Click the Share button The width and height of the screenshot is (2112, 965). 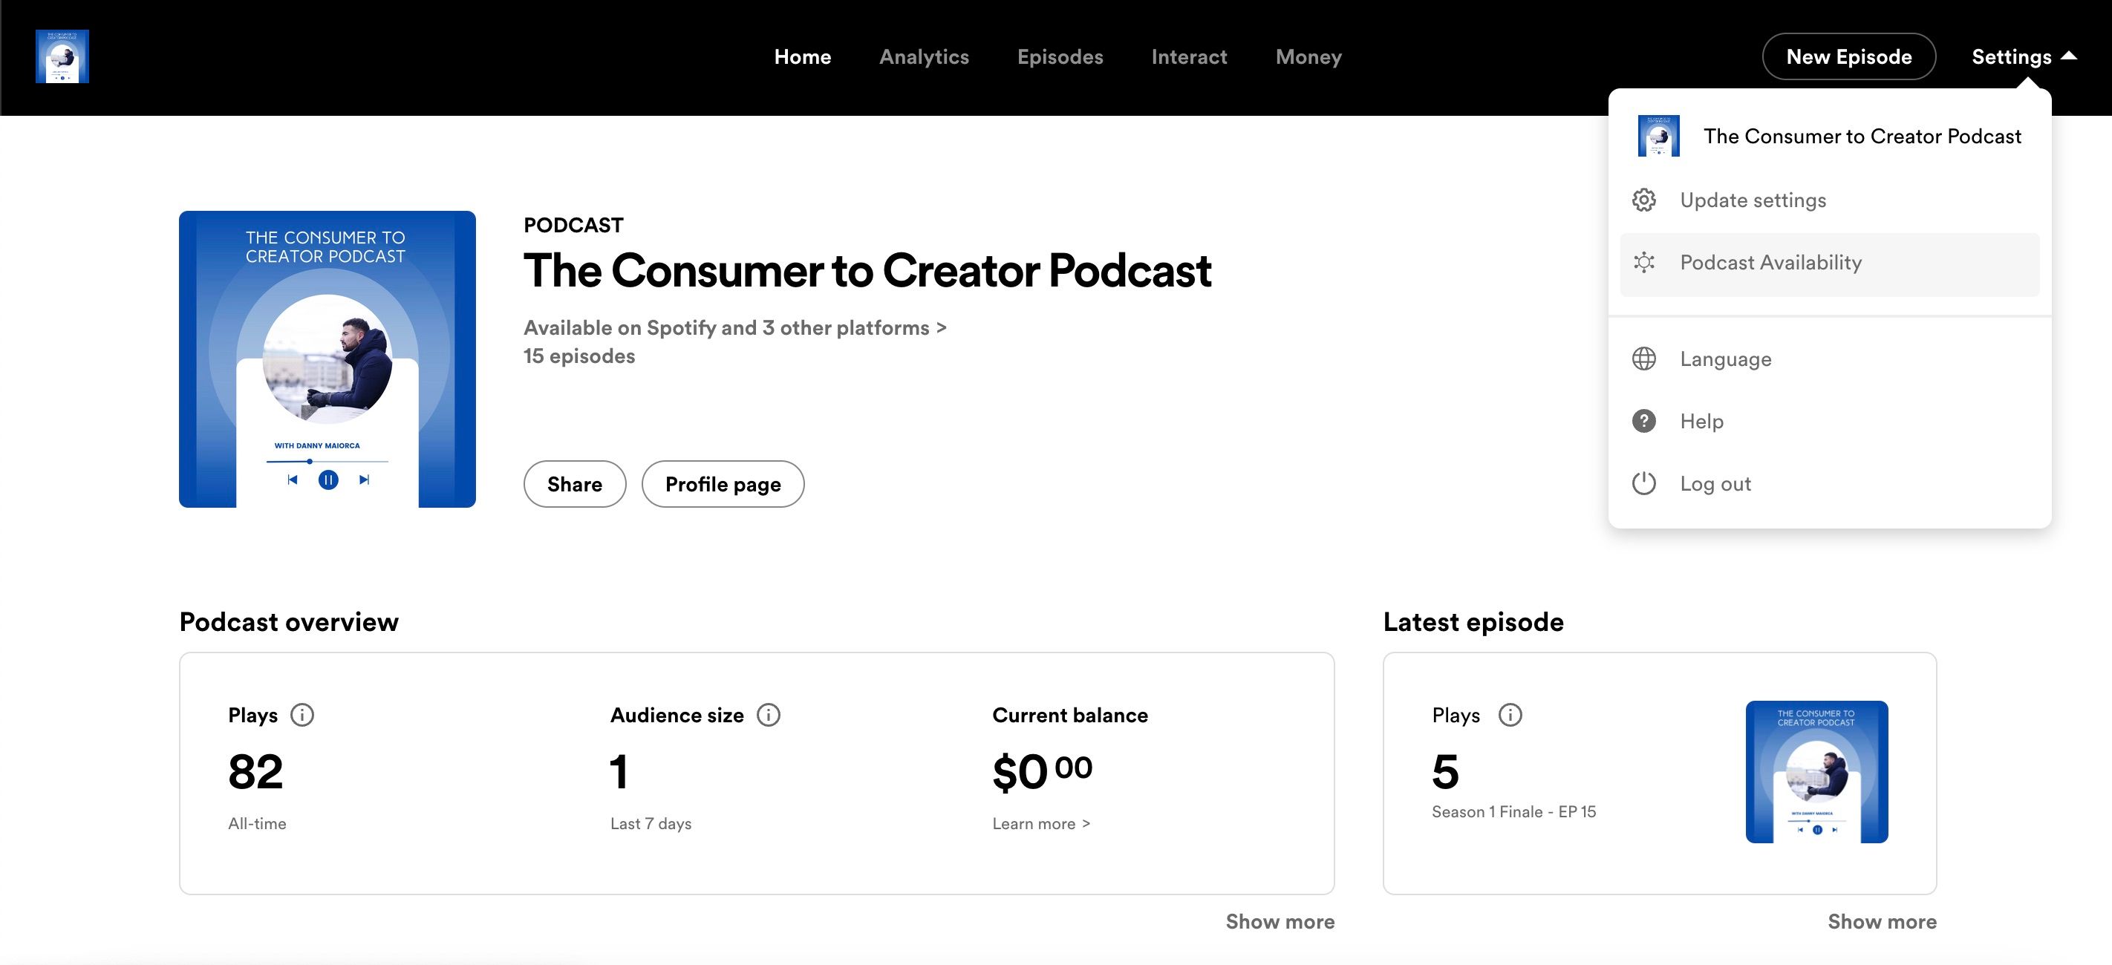click(x=574, y=484)
